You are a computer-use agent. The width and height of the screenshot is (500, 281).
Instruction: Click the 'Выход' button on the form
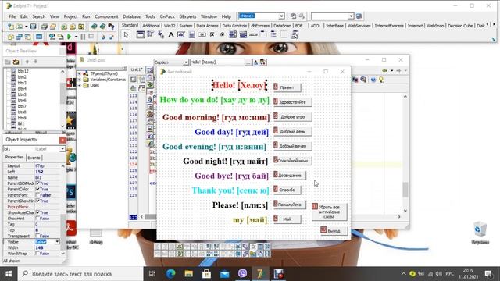[x=334, y=231]
